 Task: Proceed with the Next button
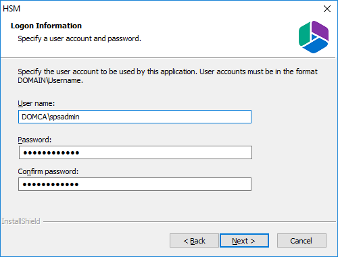pos(244,241)
